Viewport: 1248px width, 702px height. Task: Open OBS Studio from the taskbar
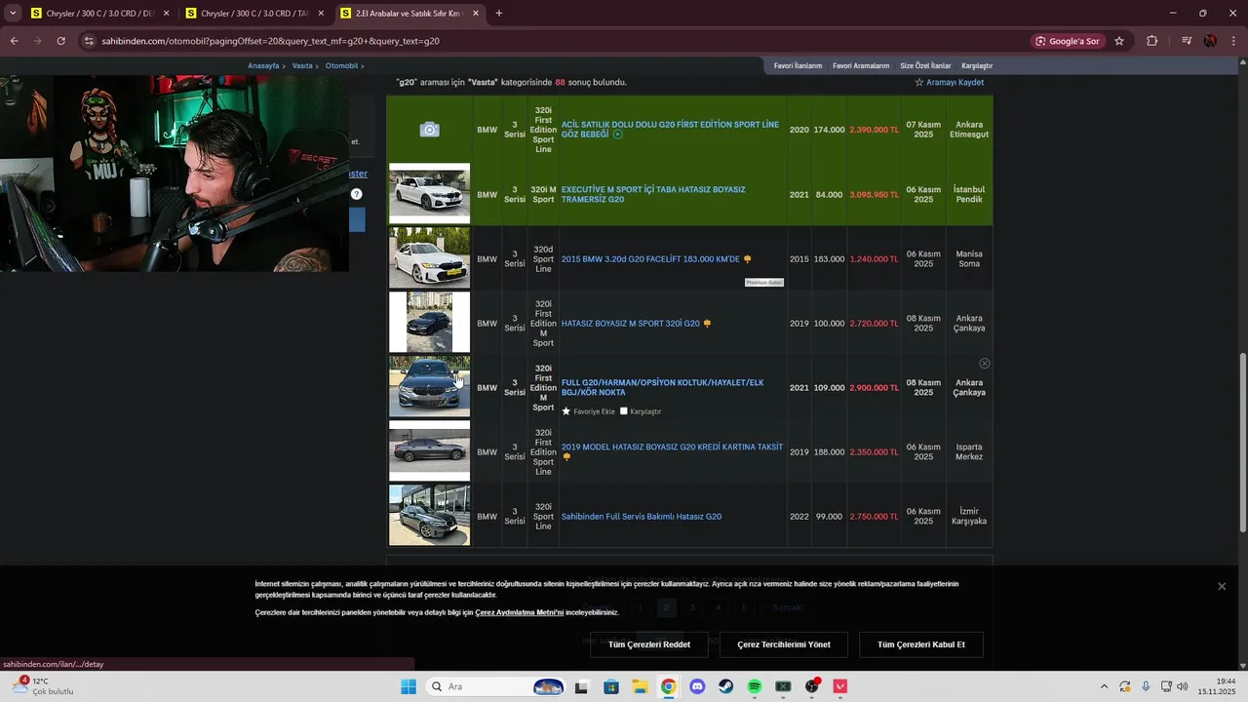pos(812,686)
